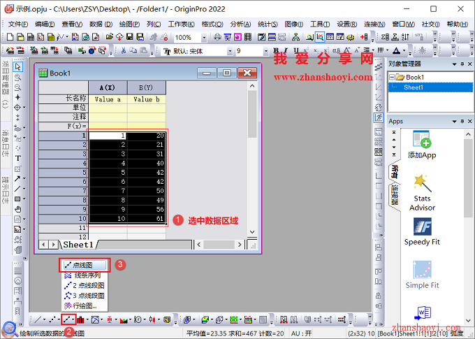Open the 文件(F) menu

[18, 24]
